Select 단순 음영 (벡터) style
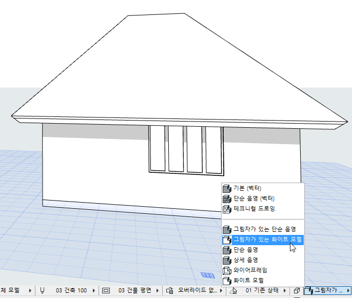This screenshot has width=352, height=298. [x=263, y=198]
